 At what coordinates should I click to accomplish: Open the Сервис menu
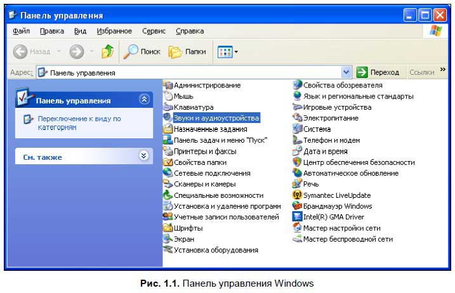click(154, 30)
